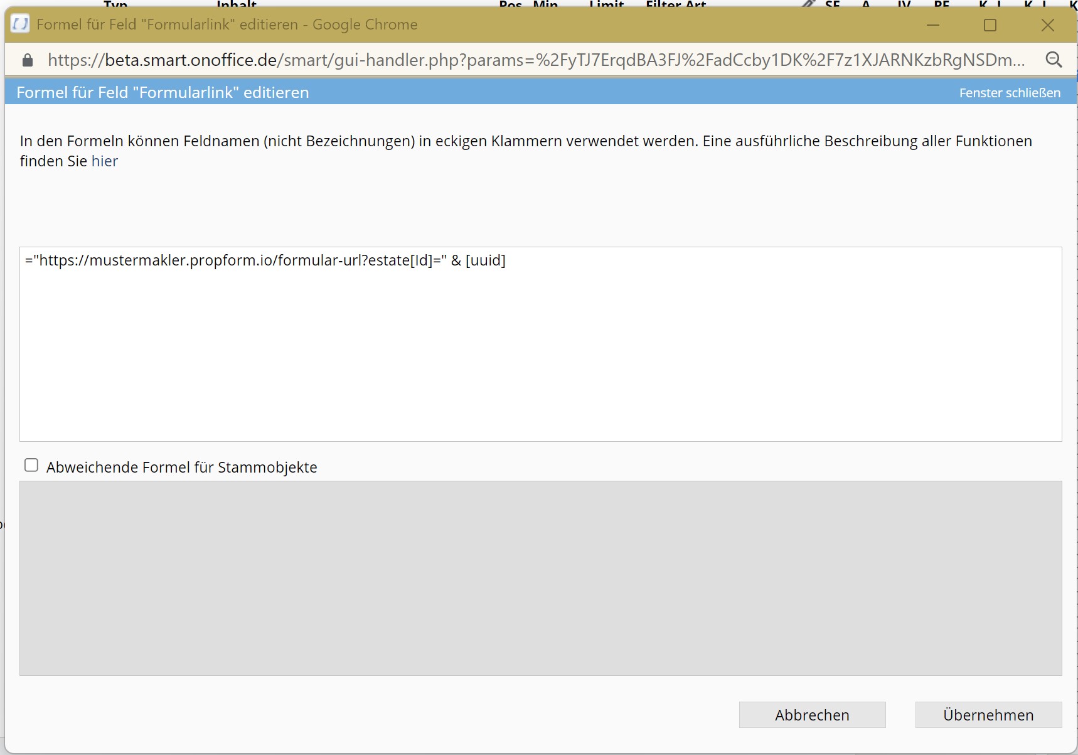Enable Abweichende Formel für Stammobjekte checkbox
The image size is (1078, 755).
(31, 465)
